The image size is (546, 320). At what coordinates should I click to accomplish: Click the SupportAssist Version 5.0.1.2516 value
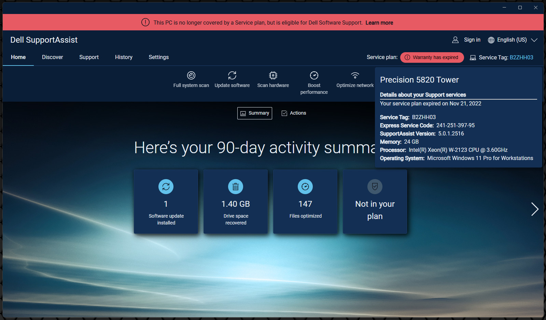(451, 134)
